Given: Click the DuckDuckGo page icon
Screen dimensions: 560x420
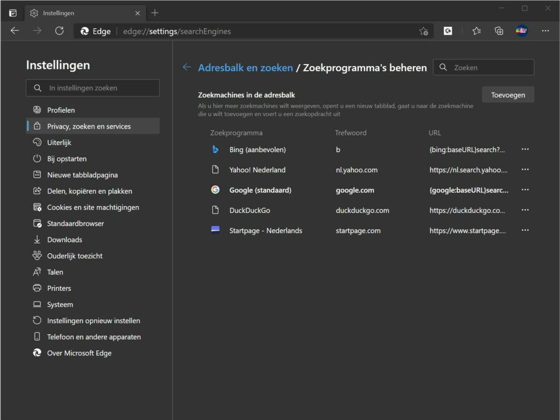Looking at the screenshot, I should (x=215, y=210).
